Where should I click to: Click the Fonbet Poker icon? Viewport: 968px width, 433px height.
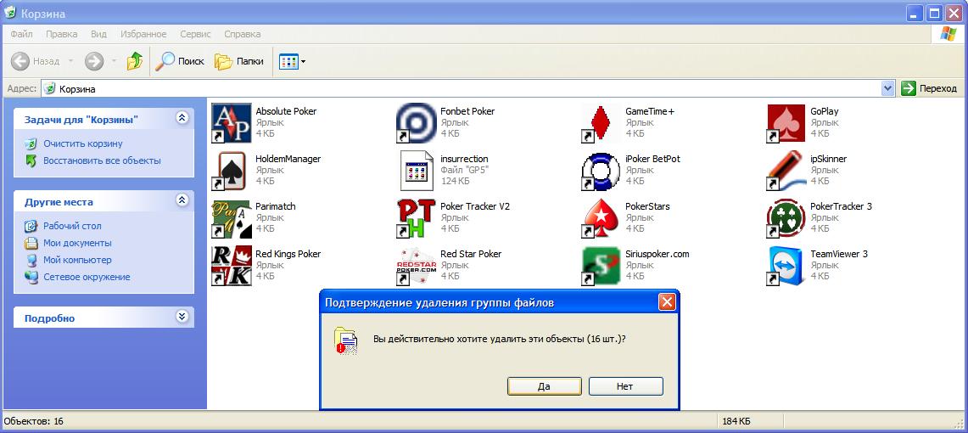point(416,123)
